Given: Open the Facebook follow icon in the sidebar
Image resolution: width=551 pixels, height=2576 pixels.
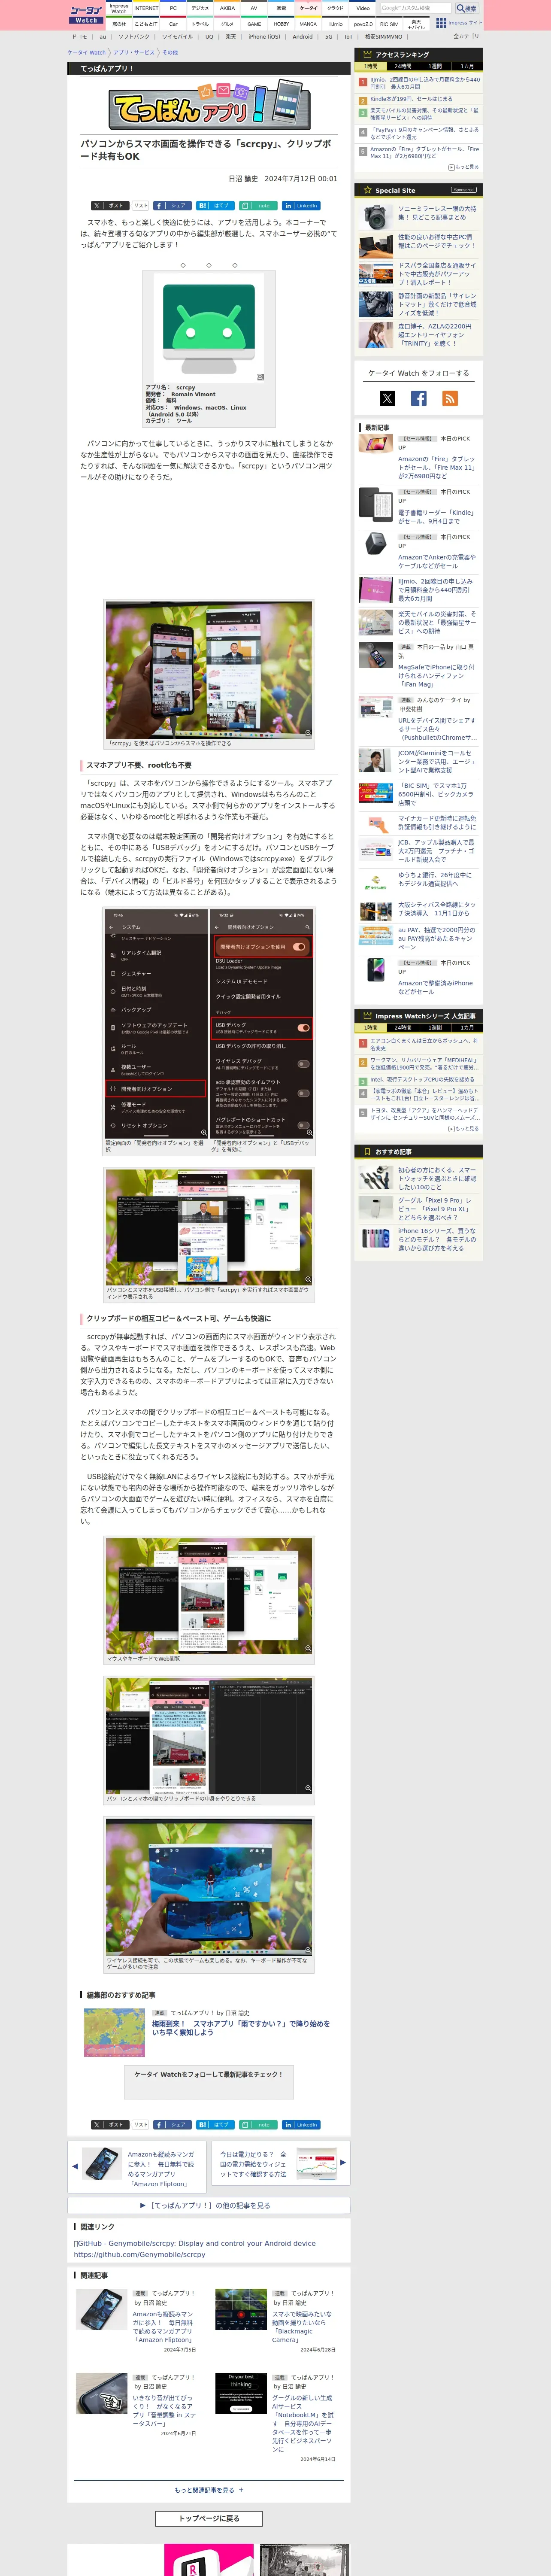Looking at the screenshot, I should tap(419, 398).
